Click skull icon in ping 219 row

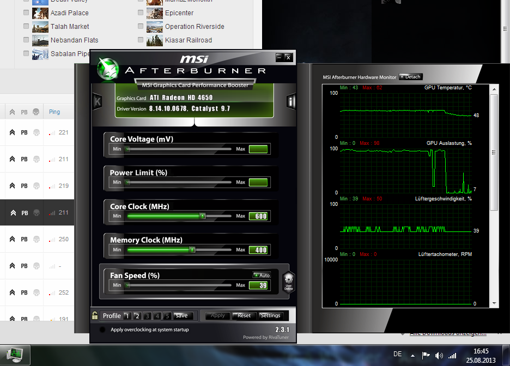(x=37, y=186)
